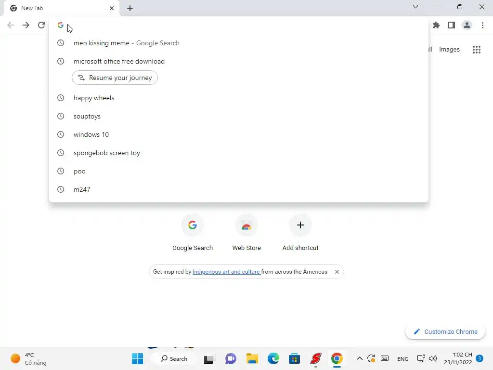Screen dimensions: 493x370
Task: Choose 'souptoys' suggestion
Action: click(239, 116)
